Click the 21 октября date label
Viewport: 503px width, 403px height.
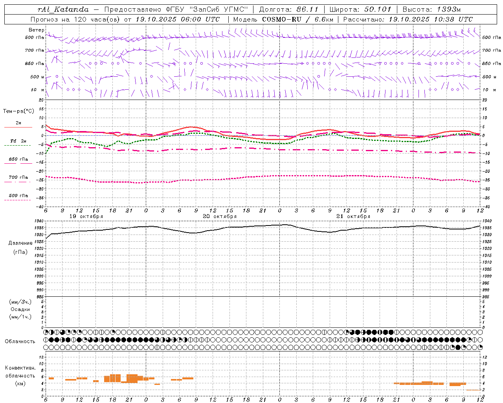pos(353,216)
